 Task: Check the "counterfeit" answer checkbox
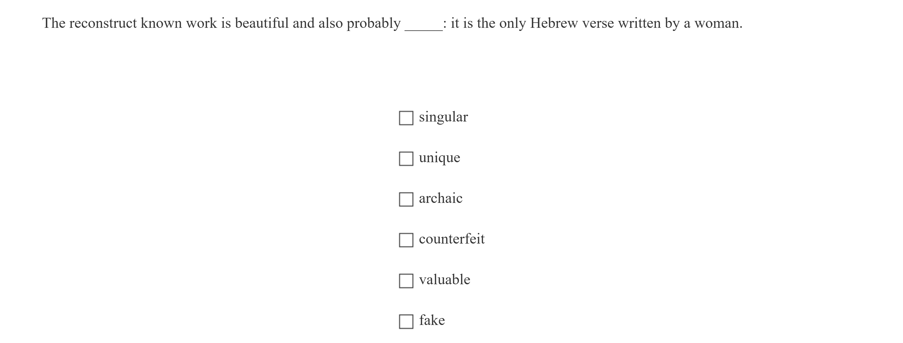click(x=407, y=240)
